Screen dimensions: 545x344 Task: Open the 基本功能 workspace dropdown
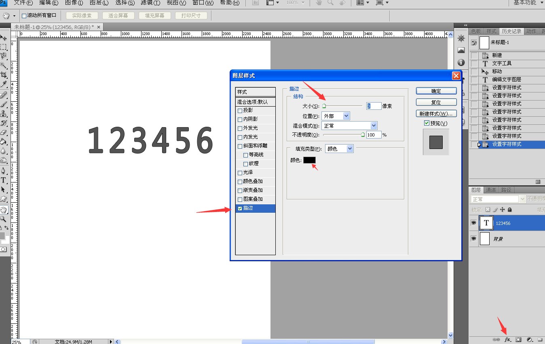tap(527, 2)
